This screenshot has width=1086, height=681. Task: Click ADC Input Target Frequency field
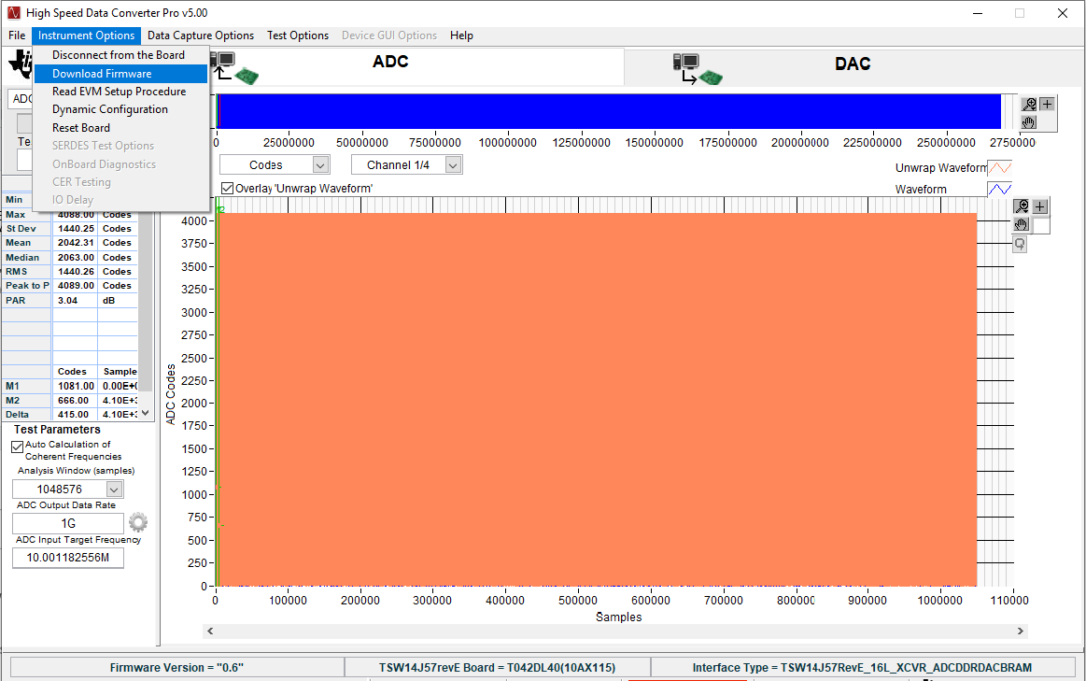(x=68, y=558)
